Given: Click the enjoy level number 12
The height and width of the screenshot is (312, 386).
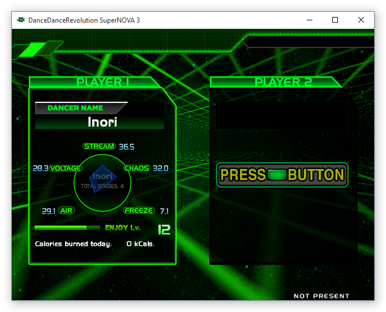Looking at the screenshot, I should [164, 229].
